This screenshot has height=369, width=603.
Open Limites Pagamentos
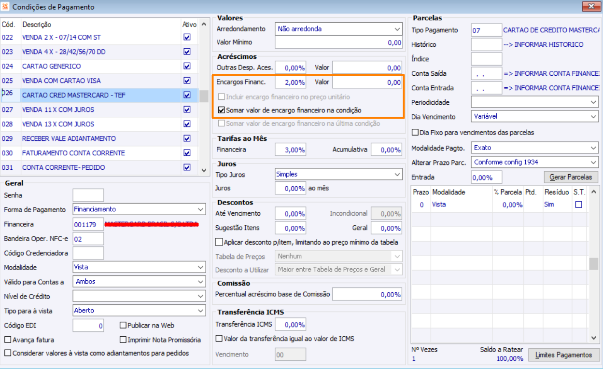click(563, 355)
